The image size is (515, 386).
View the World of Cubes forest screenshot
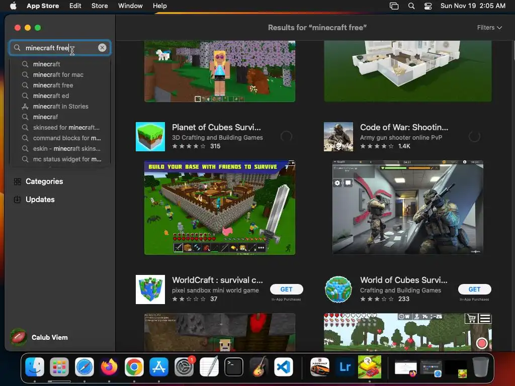(x=407, y=332)
